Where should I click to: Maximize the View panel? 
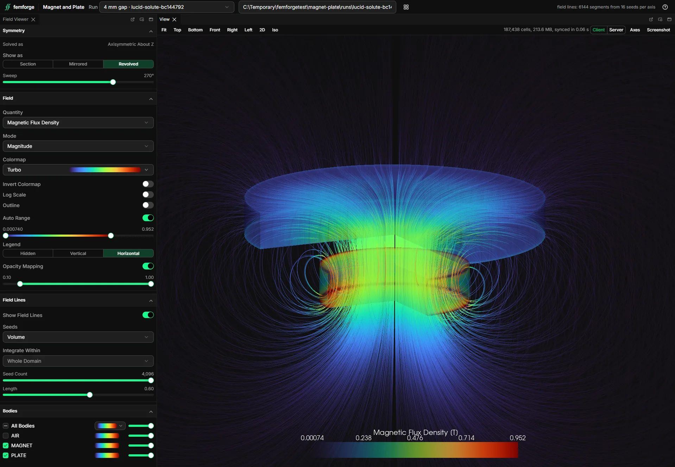[669, 19]
